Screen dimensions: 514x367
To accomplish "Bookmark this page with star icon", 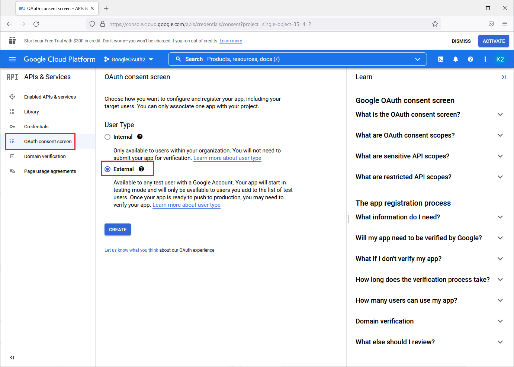I will (435, 24).
